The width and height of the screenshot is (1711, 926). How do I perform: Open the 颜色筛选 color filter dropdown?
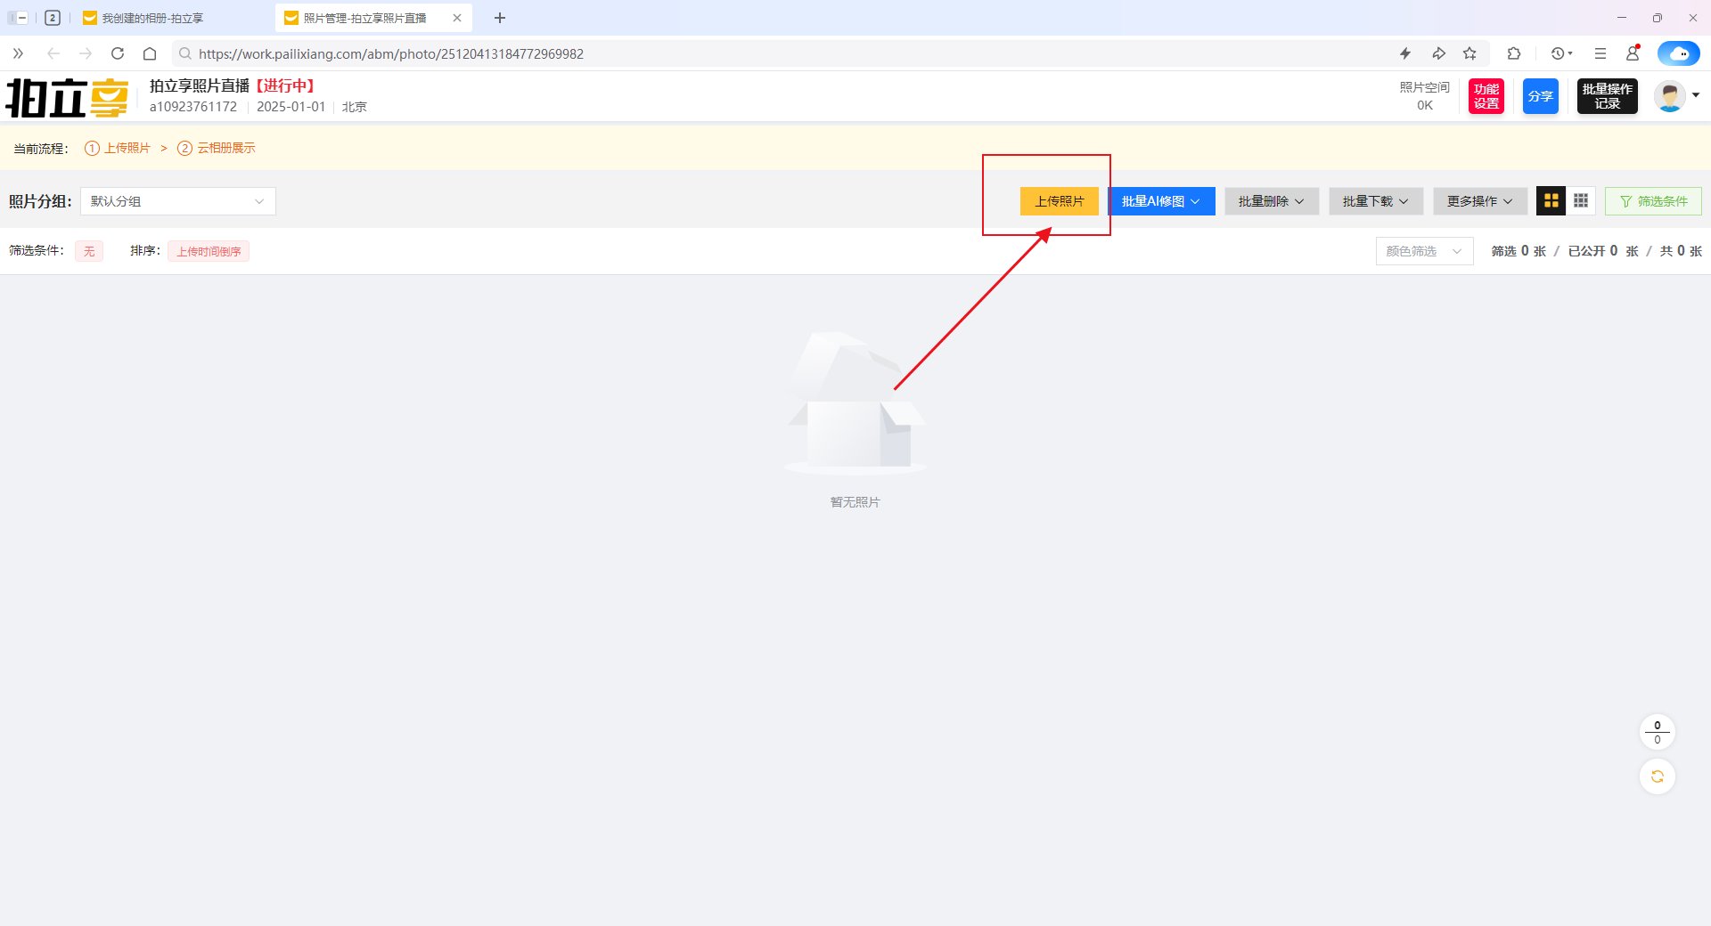point(1423,251)
